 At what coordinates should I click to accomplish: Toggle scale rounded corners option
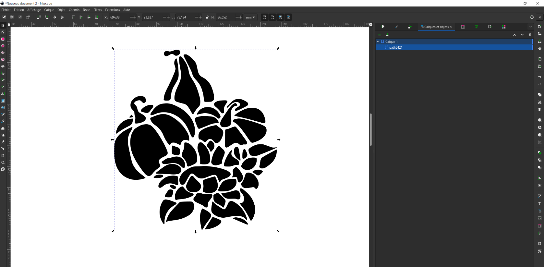coord(272,17)
